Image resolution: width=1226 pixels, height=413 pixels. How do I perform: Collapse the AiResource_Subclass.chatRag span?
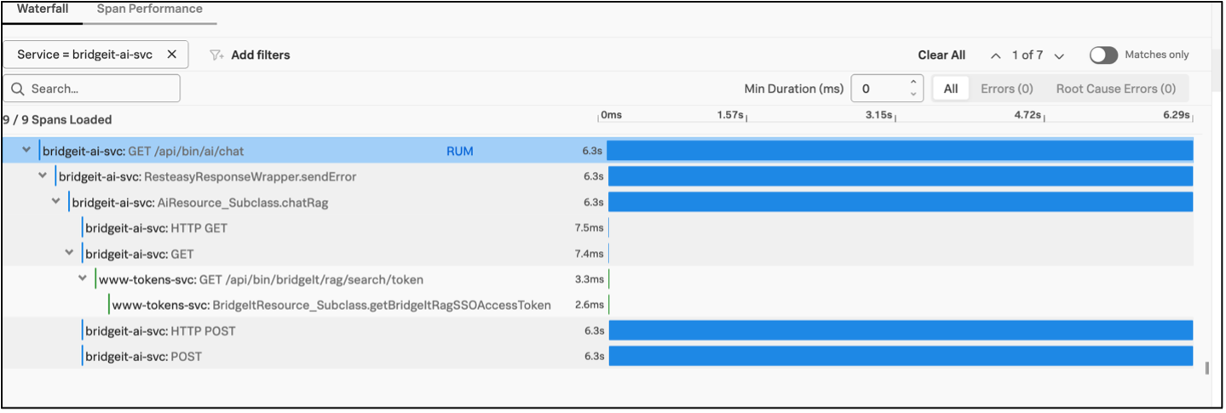pyautogui.click(x=56, y=202)
